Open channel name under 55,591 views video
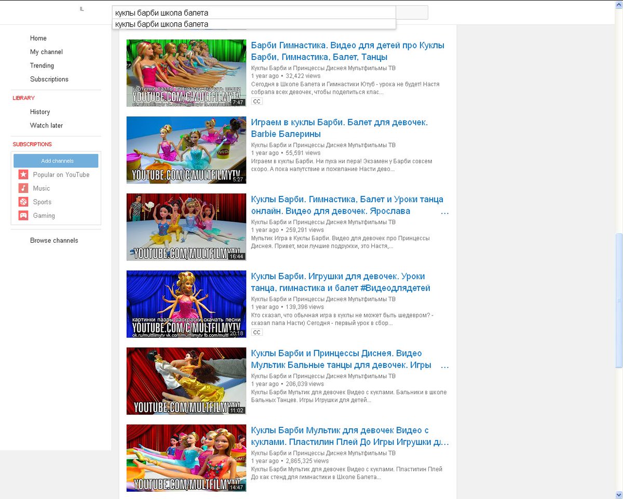The image size is (623, 499). pyautogui.click(x=323, y=145)
